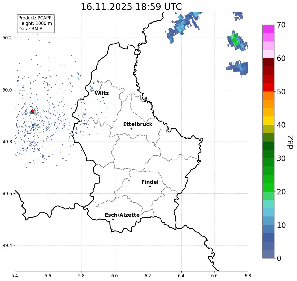Click the 49.6 latitude axis label

[x=7, y=194]
